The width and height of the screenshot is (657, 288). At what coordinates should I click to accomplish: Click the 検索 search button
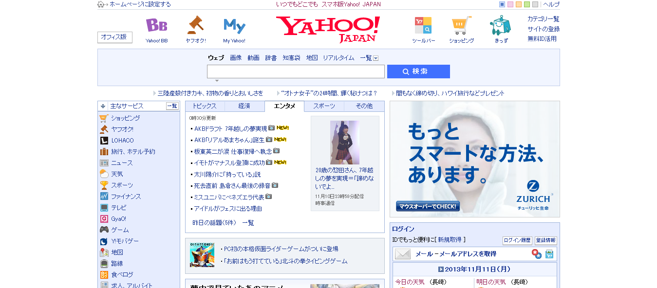tap(418, 72)
